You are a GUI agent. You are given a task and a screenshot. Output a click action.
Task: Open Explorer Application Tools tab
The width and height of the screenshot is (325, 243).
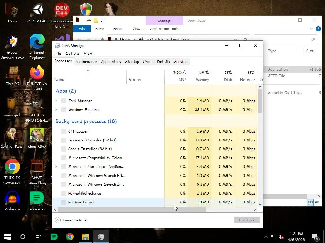[164, 29]
